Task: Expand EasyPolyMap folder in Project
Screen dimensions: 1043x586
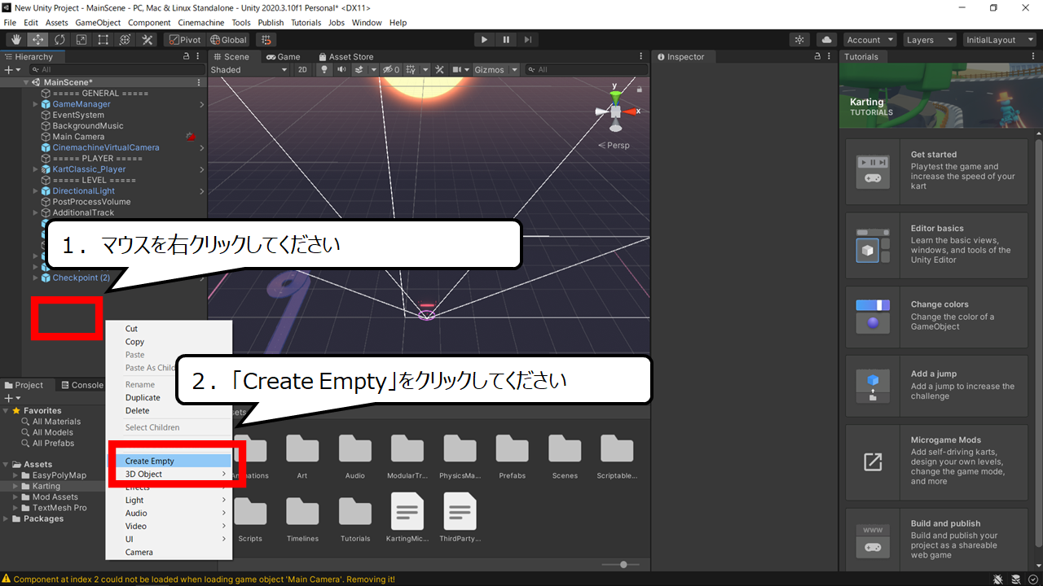Action: coord(15,475)
